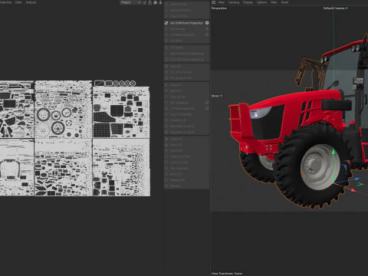Viewport: 368px width, 276px height.
Task: Click the View Transform: Scene status text
Action: [x=227, y=274]
